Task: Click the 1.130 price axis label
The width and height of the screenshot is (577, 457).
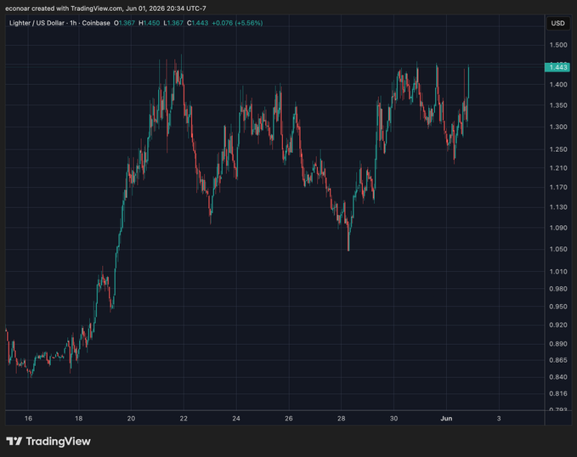Action: 558,207
